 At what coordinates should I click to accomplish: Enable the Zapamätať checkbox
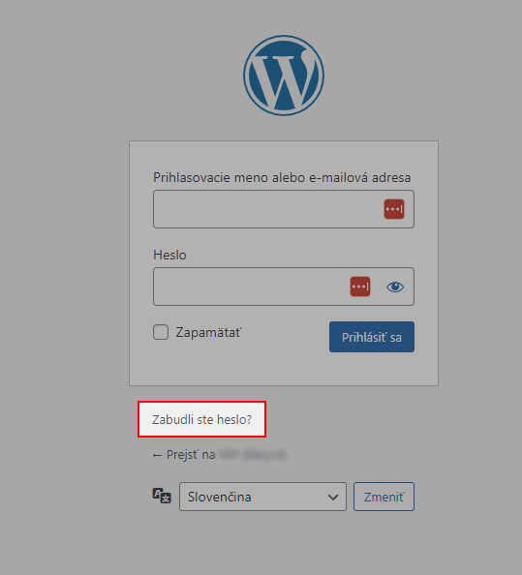click(x=161, y=332)
